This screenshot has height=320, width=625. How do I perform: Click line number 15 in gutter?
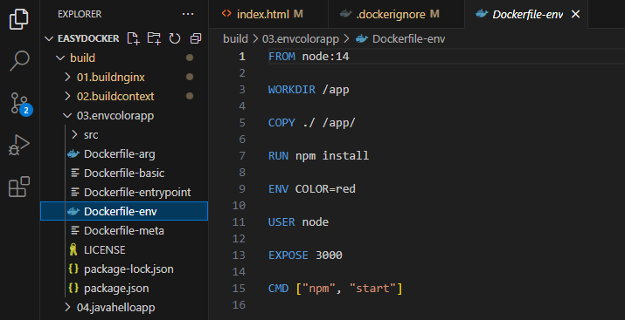tap(239, 289)
